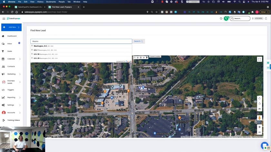Click the Error button in Chrome toolbar
This screenshot has height=152, width=271.
coord(265,12)
